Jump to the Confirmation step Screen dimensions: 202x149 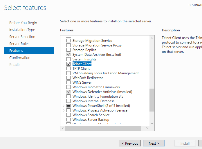tap(20, 58)
